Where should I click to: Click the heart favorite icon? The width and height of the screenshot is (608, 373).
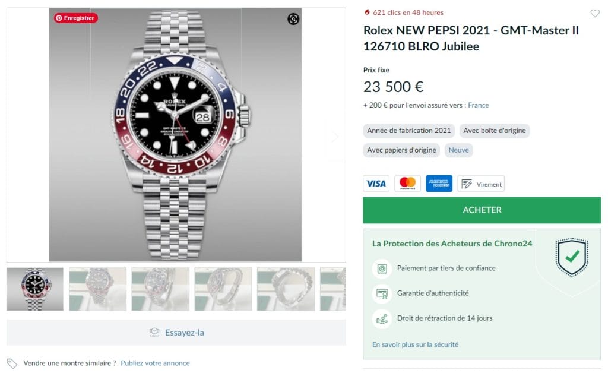(x=595, y=14)
